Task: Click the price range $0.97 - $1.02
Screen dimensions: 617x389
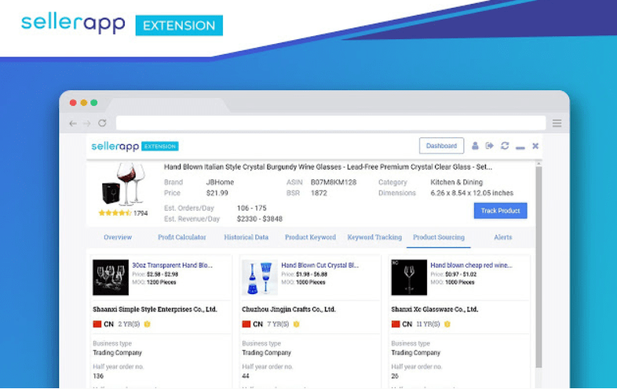Action: click(x=461, y=274)
